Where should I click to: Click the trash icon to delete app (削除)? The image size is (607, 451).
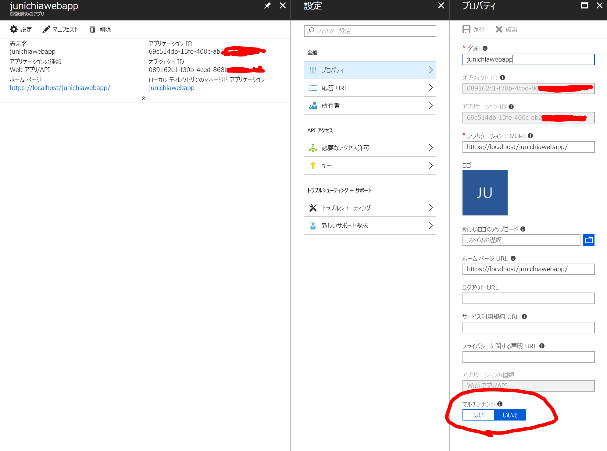click(x=93, y=29)
